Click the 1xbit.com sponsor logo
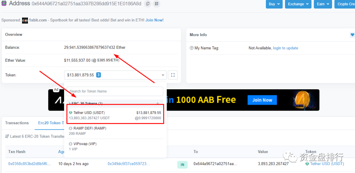Screen dimensions: 355x173 pos(25,20)
